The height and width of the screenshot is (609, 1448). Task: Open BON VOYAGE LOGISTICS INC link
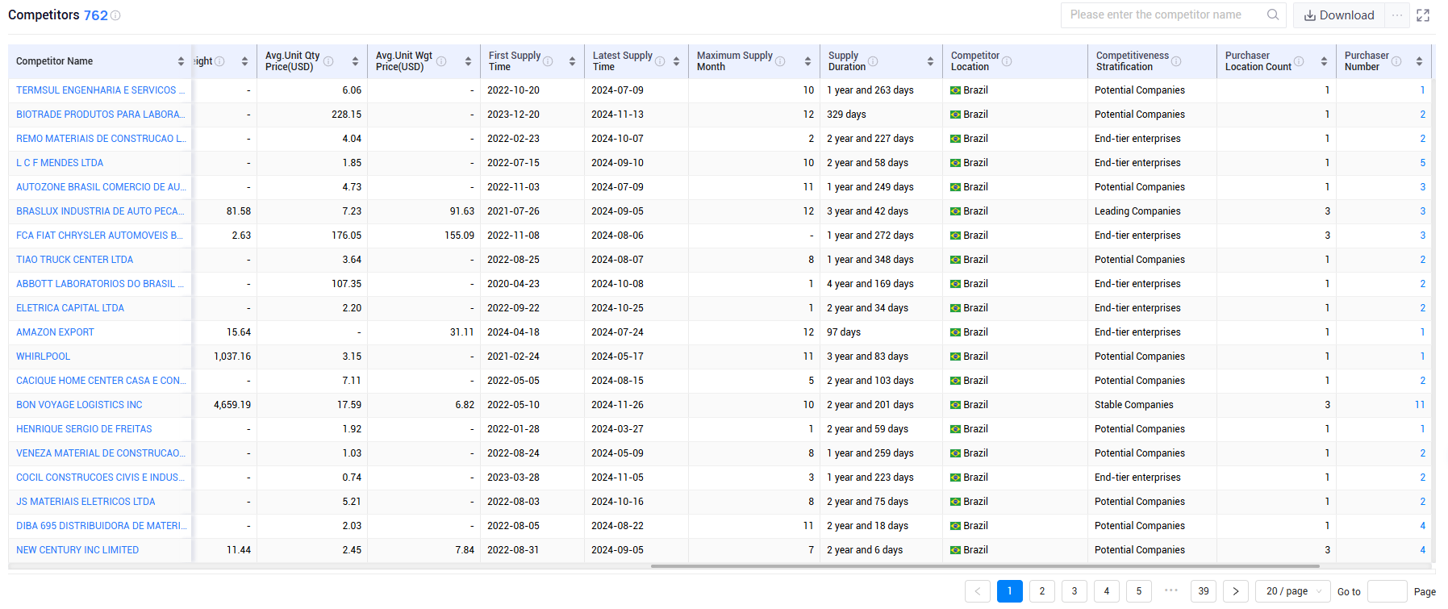[x=79, y=405]
